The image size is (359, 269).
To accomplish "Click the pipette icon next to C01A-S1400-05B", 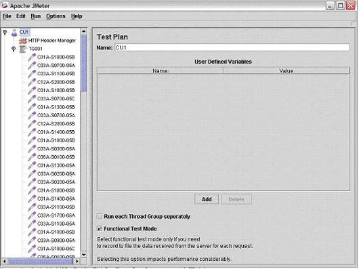I will pyautogui.click(x=32, y=132).
